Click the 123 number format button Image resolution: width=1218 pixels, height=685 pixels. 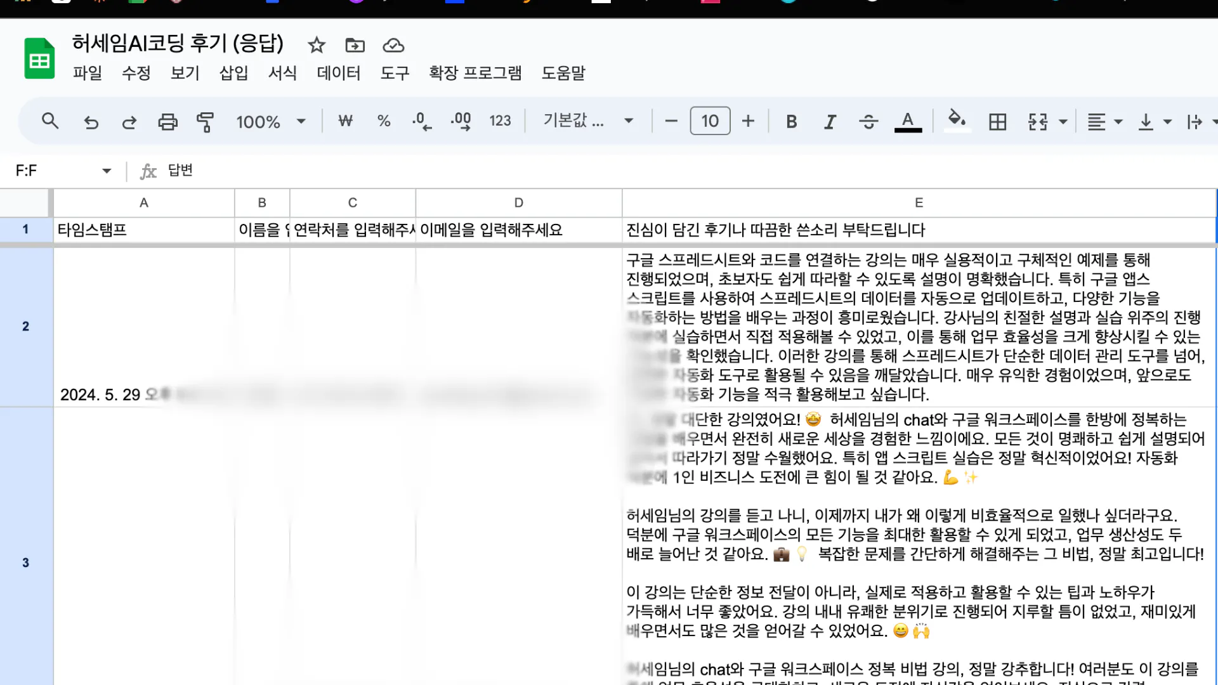pos(500,121)
